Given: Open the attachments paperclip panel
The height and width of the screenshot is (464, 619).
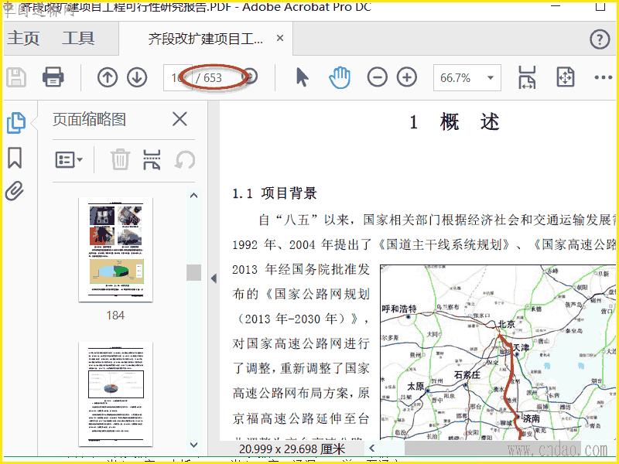Looking at the screenshot, I should click(15, 191).
